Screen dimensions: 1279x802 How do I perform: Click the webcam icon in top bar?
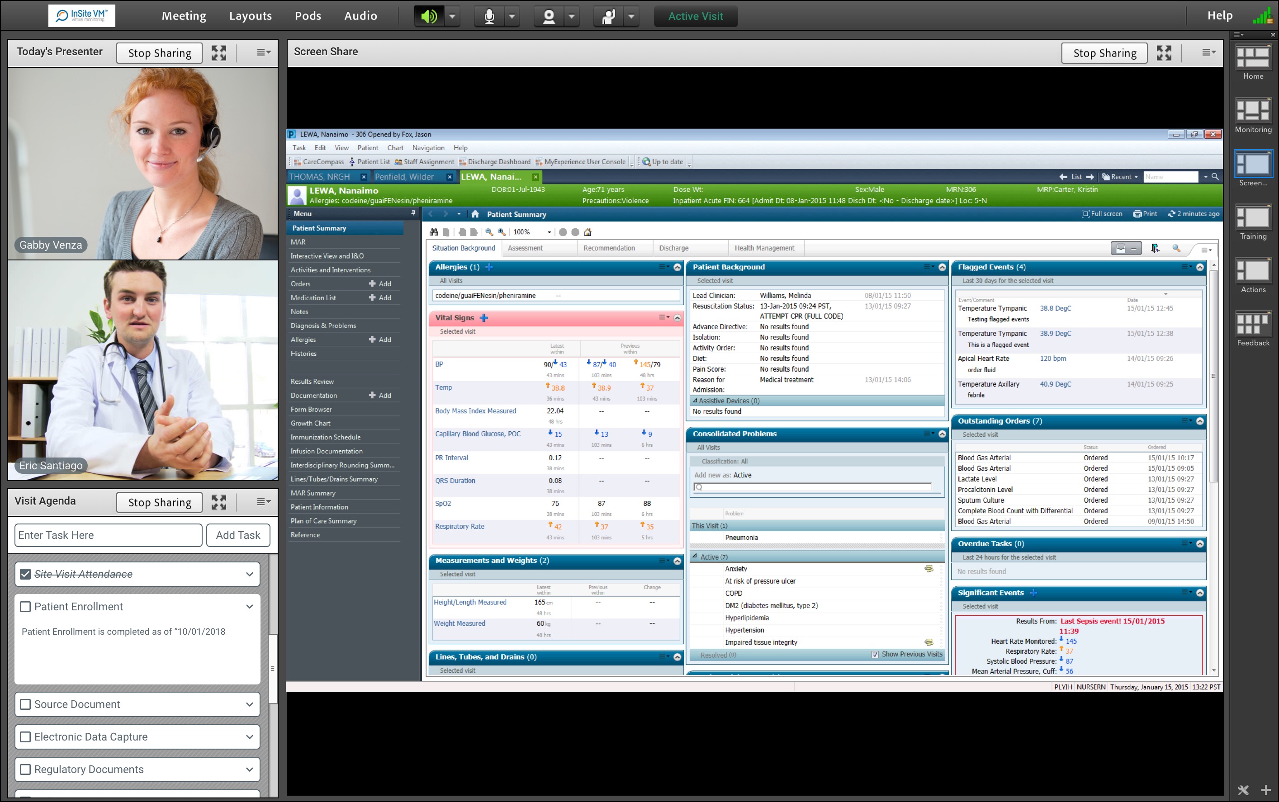[x=549, y=16]
